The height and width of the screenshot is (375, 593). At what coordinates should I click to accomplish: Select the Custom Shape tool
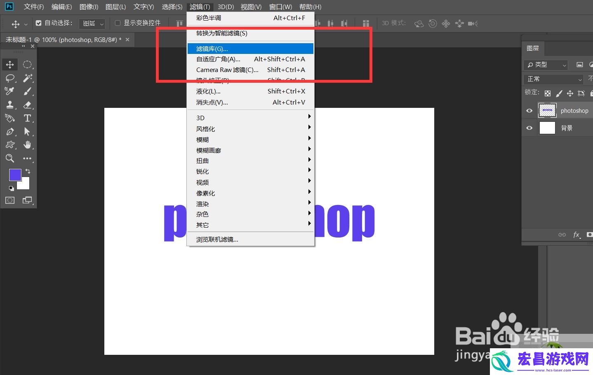[x=10, y=145]
